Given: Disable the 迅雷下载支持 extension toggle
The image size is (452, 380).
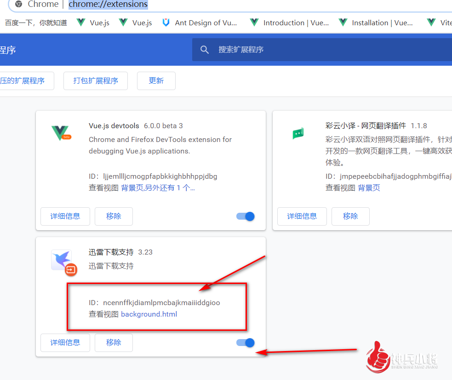Looking at the screenshot, I should (246, 343).
